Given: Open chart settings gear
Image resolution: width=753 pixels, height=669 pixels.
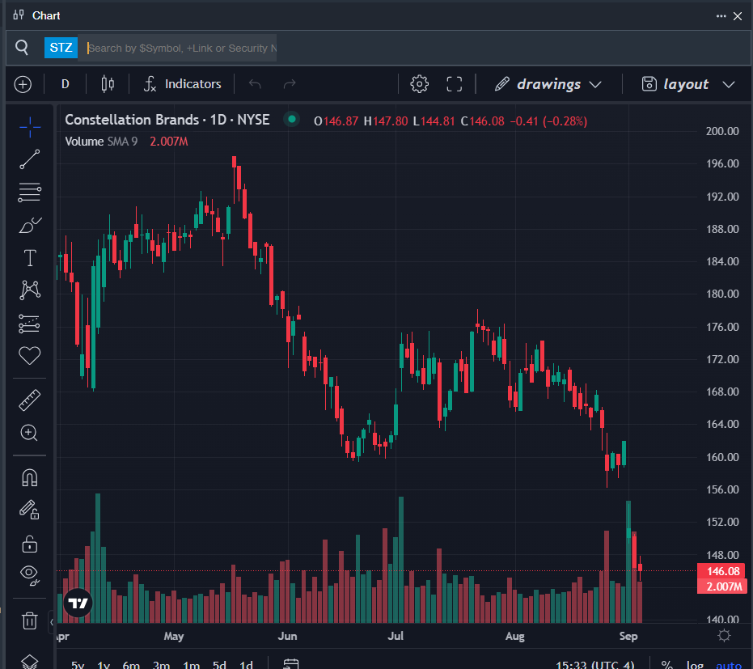Looking at the screenshot, I should click(x=419, y=84).
